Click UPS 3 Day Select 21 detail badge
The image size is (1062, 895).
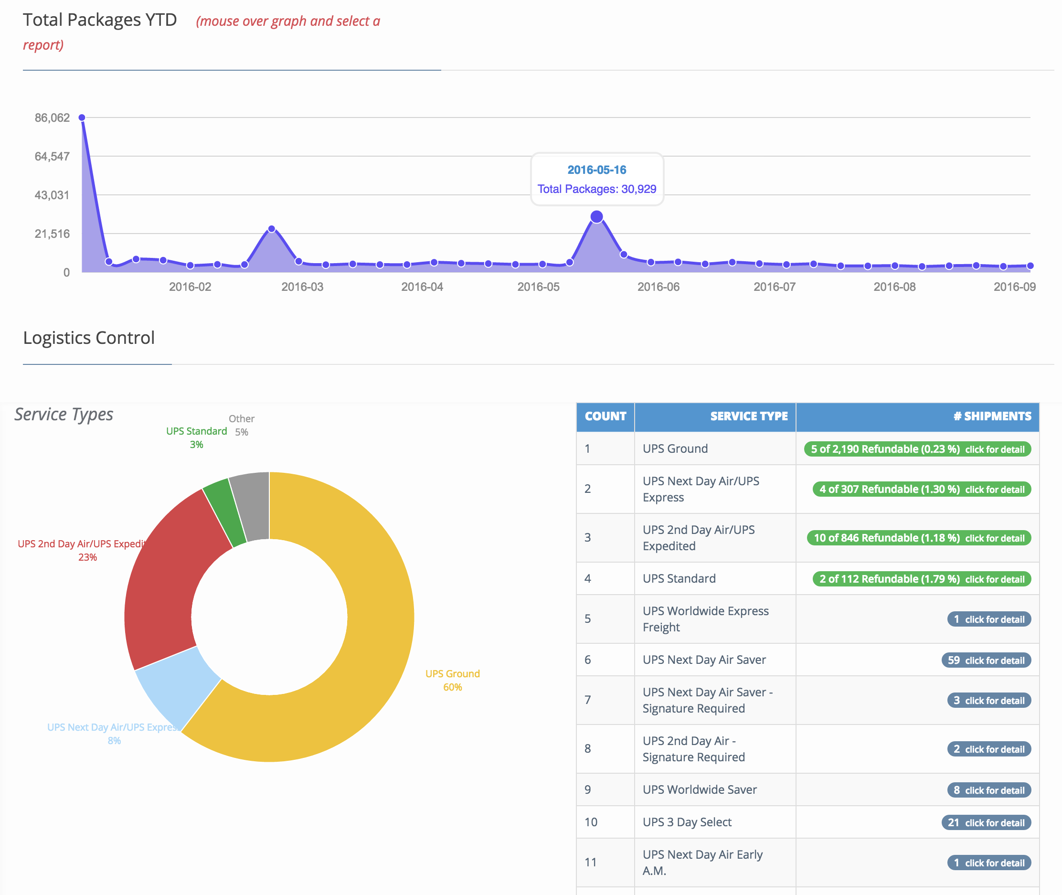986,822
